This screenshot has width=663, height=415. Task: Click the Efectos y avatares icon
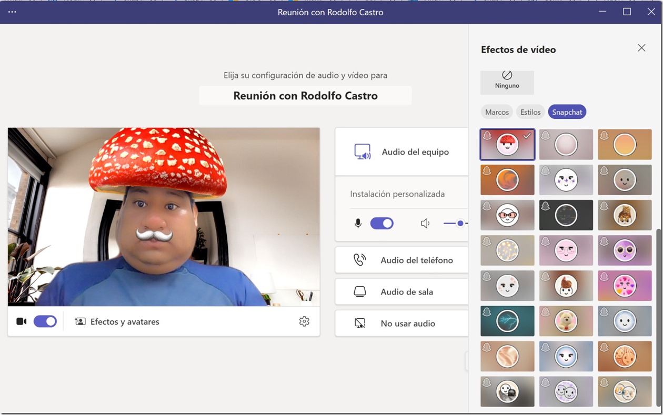tap(80, 321)
